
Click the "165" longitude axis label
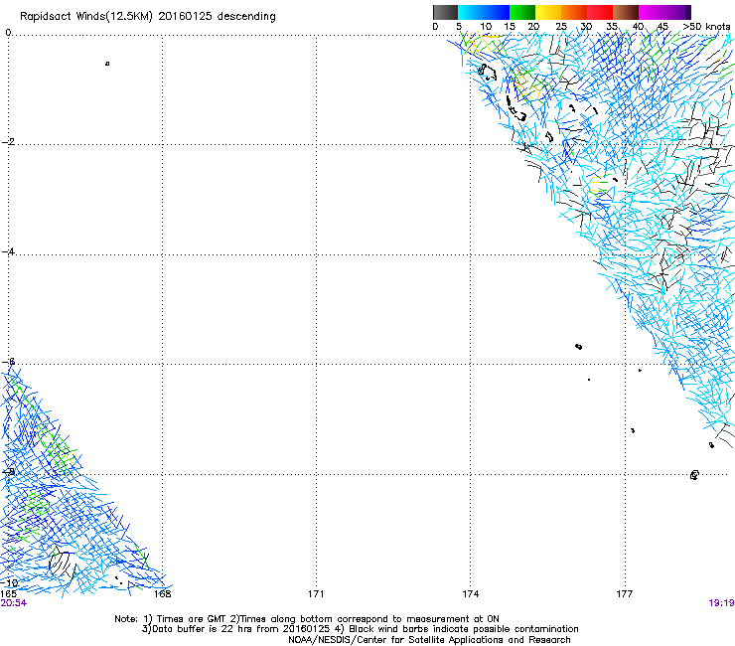pyautogui.click(x=8, y=594)
